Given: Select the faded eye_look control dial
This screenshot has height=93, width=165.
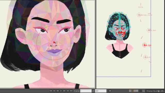Looking at the screenshot, I should [x=149, y=30].
